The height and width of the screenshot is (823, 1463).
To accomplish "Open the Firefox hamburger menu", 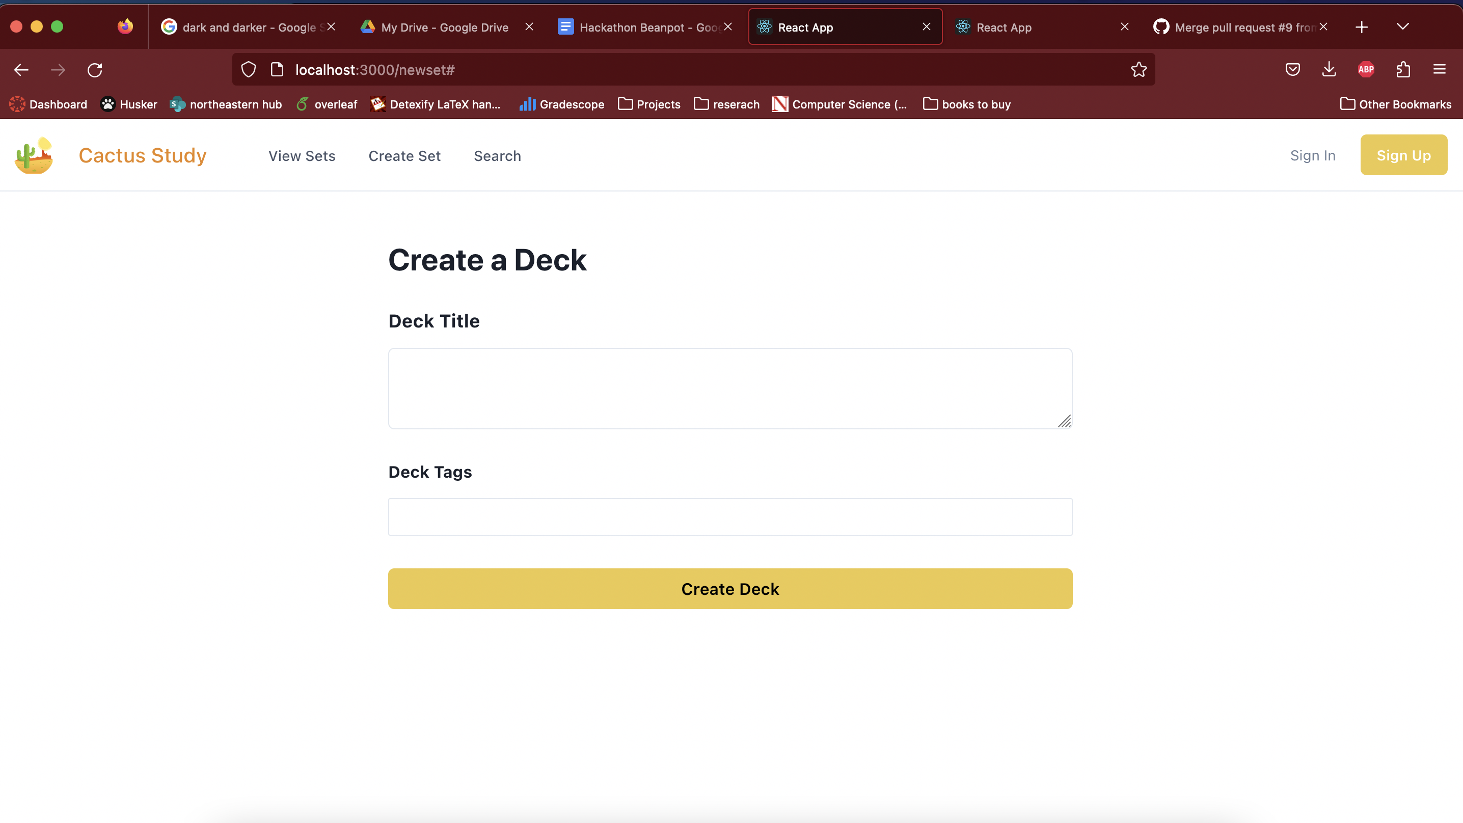I will pyautogui.click(x=1439, y=70).
